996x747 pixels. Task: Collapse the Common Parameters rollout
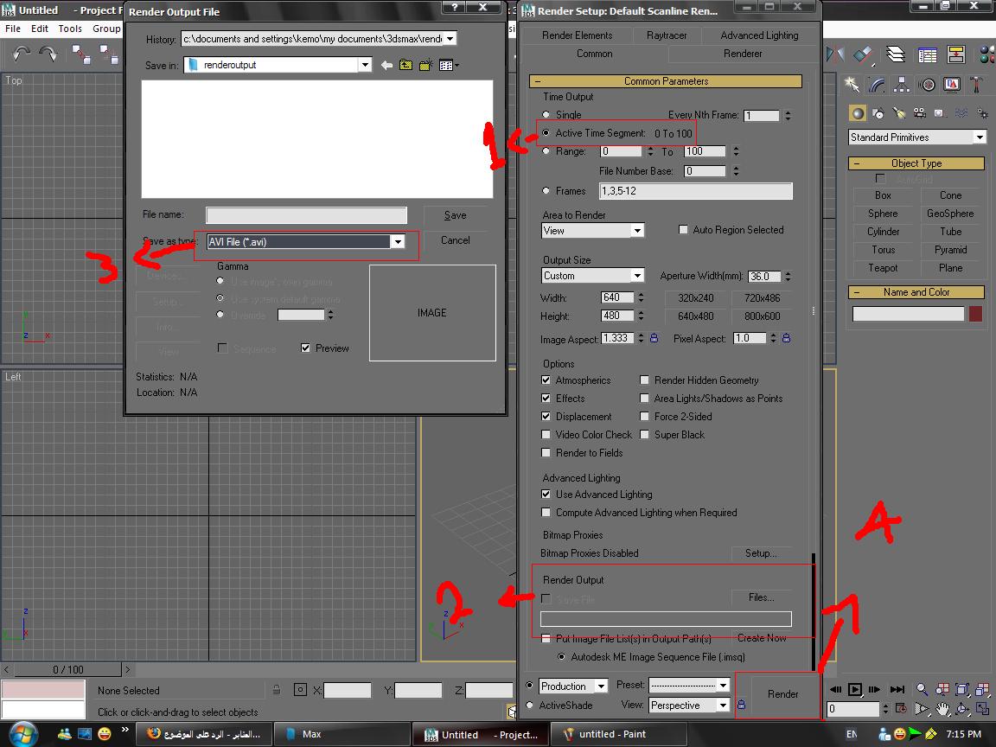(x=665, y=81)
